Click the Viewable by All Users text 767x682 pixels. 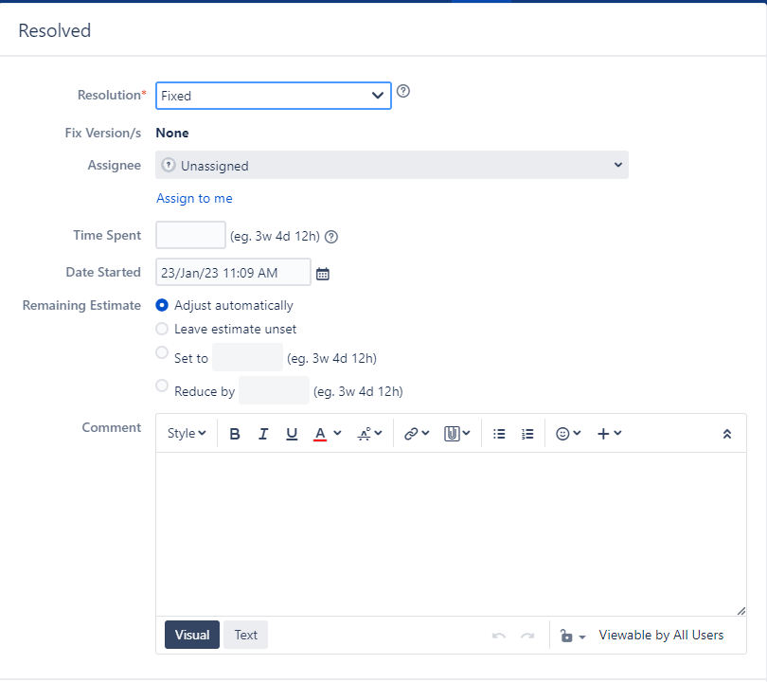pyautogui.click(x=661, y=635)
